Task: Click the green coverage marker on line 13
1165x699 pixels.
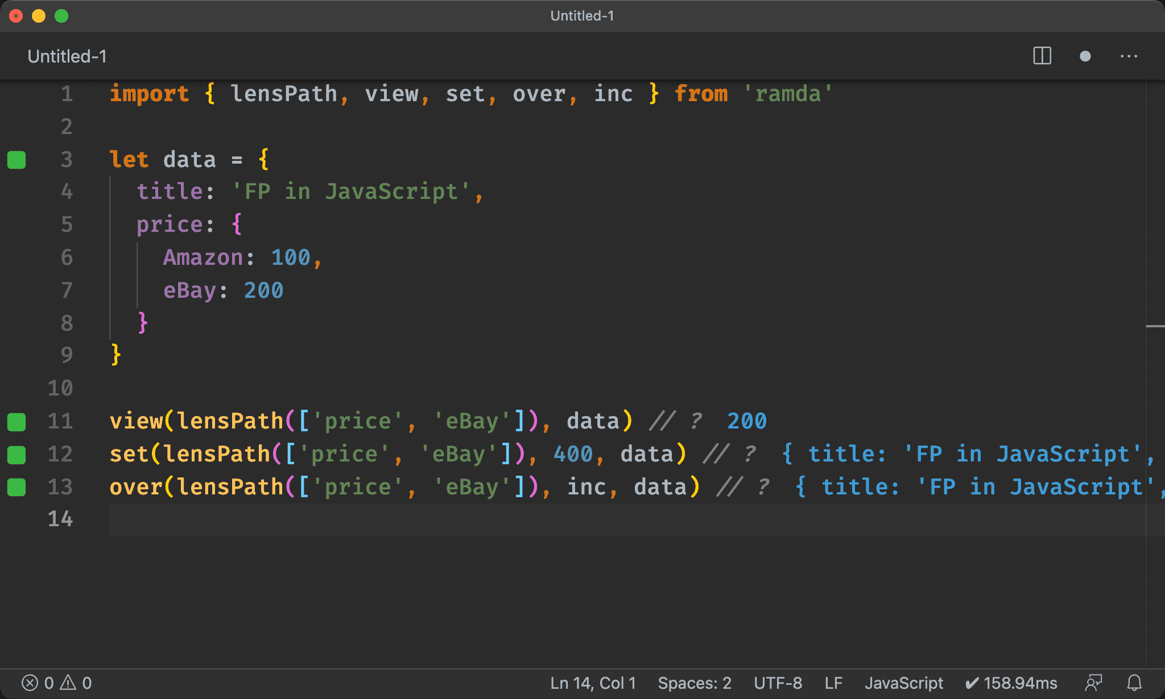Action: 16,488
